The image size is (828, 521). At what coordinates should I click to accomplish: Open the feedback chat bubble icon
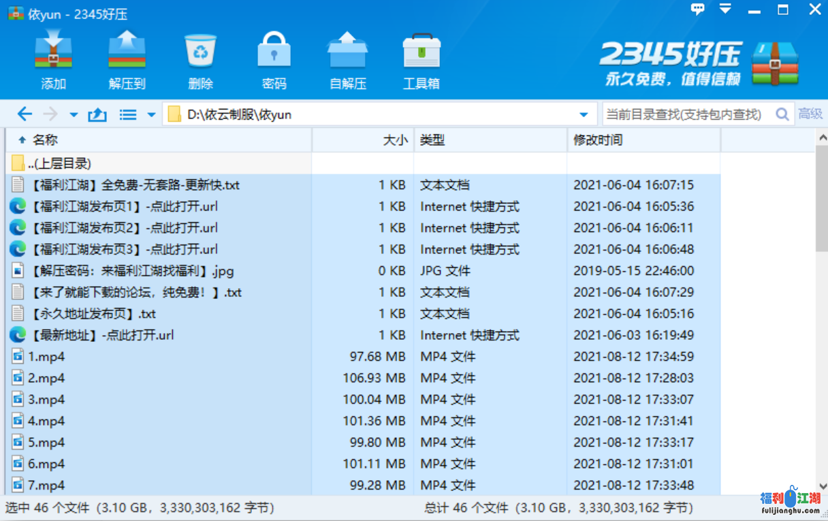point(698,10)
